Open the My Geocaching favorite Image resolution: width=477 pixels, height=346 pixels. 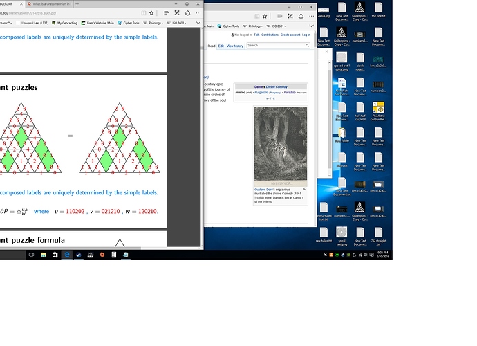[64, 23]
